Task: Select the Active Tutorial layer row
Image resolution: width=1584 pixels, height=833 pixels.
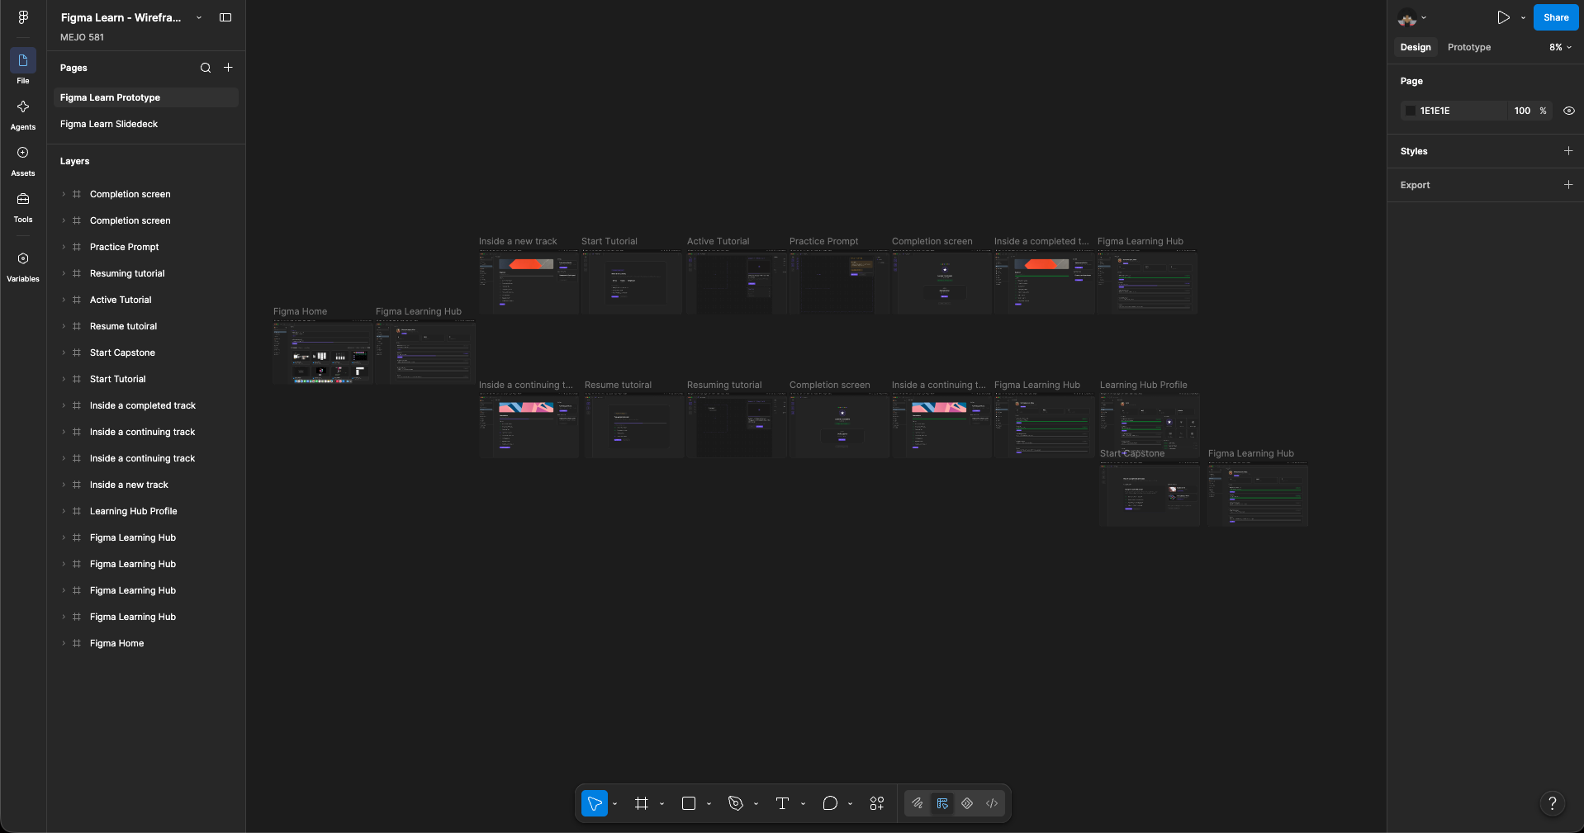Action: pos(146,300)
